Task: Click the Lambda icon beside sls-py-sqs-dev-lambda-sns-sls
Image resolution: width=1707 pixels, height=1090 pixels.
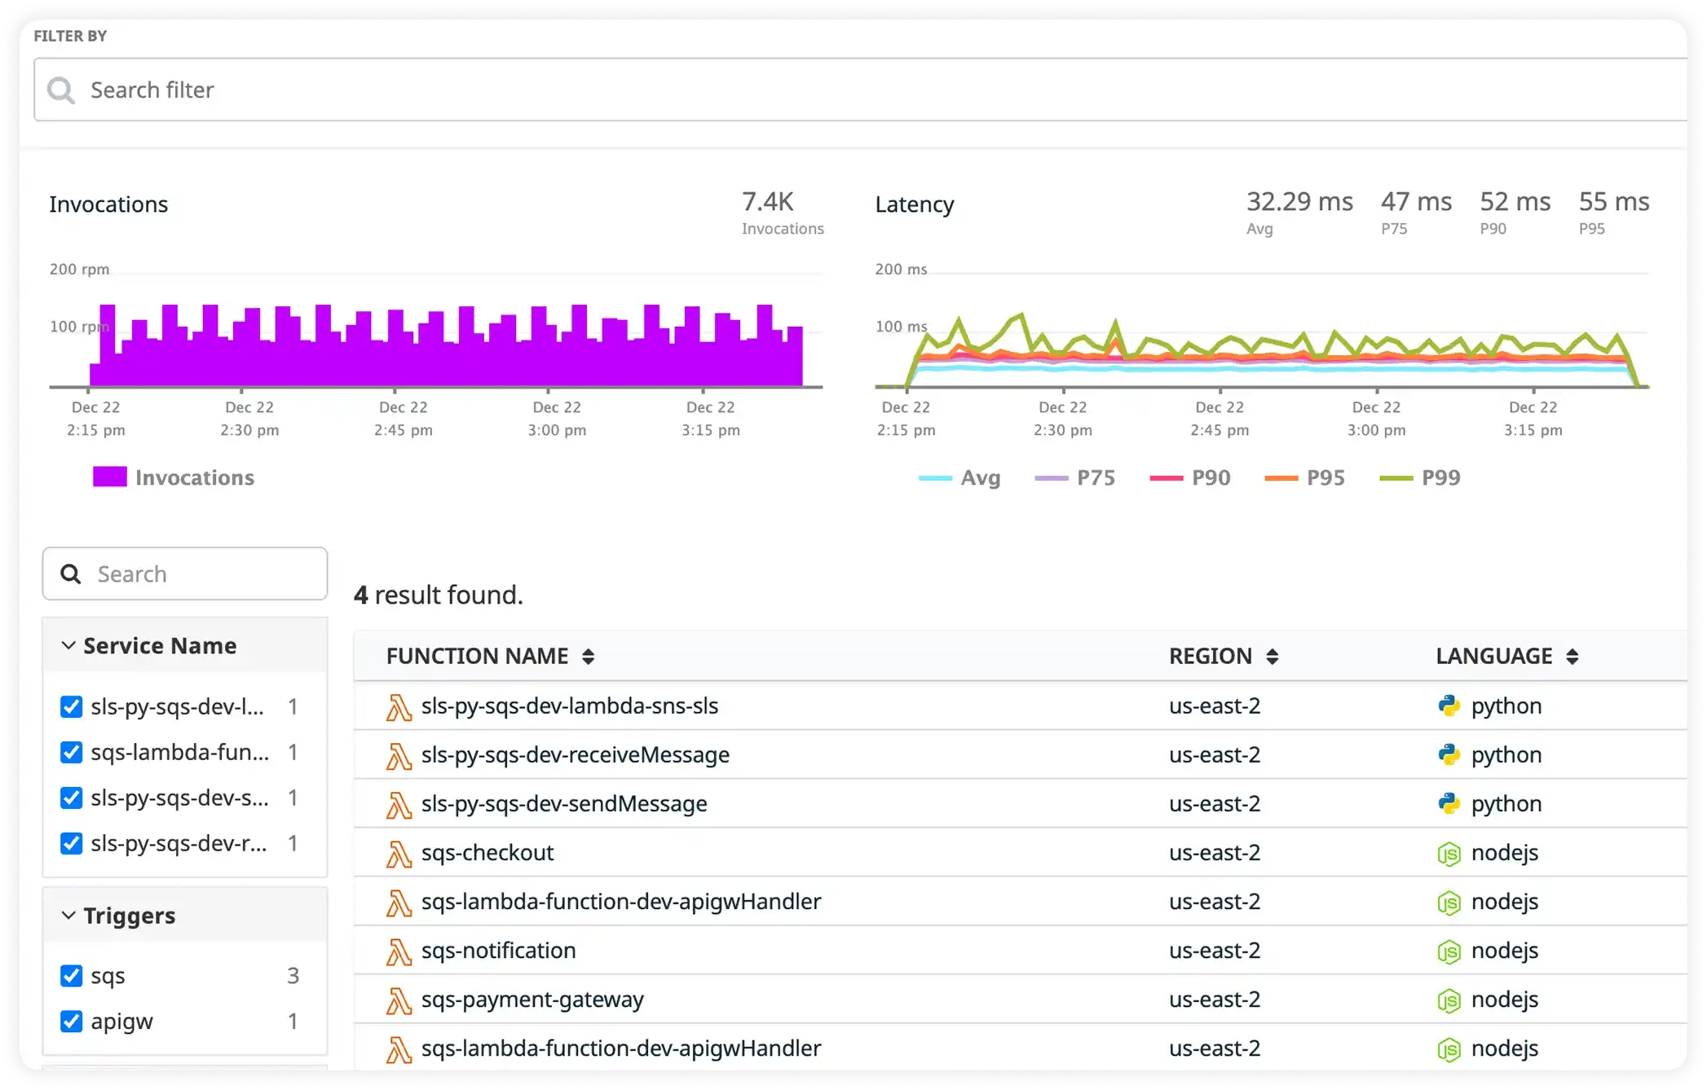Action: point(399,706)
